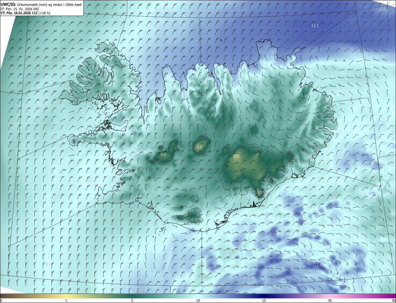Click the 12.0 value in the top-right corner
The height and width of the screenshot is (303, 396).
(x=382, y=9)
